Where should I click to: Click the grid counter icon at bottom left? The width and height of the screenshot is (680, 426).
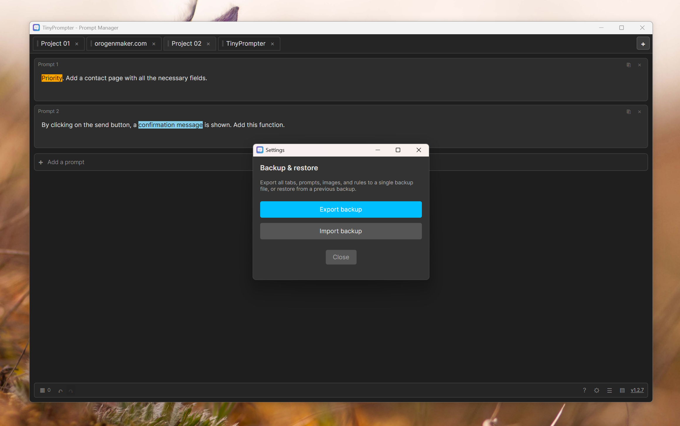[x=42, y=390]
